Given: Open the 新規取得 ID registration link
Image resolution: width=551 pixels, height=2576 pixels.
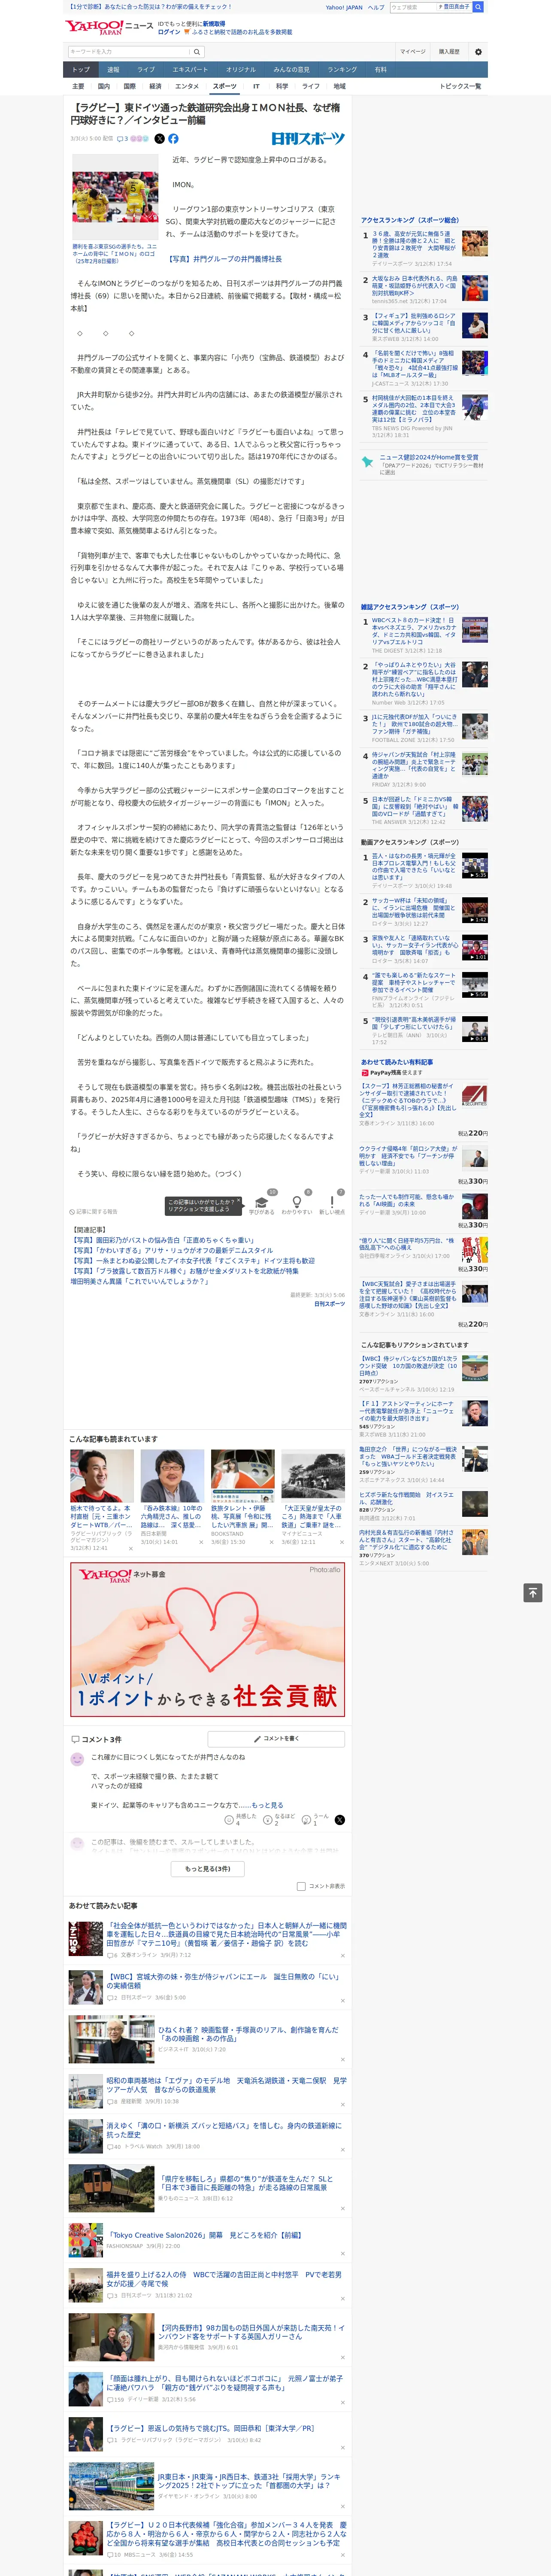Looking at the screenshot, I should 214,23.
